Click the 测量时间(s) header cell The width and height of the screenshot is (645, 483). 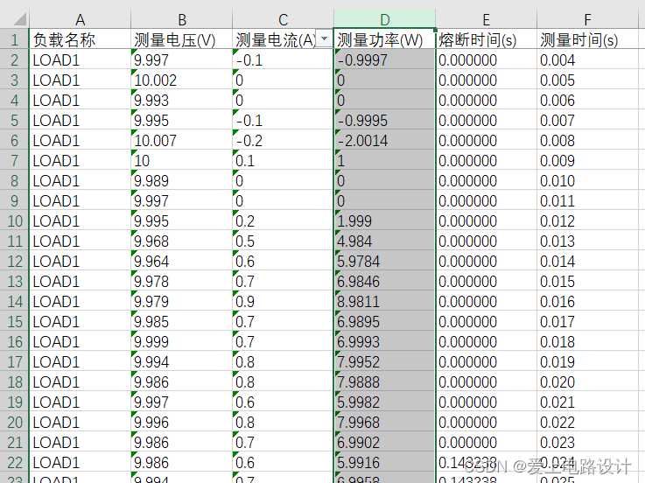click(588, 39)
